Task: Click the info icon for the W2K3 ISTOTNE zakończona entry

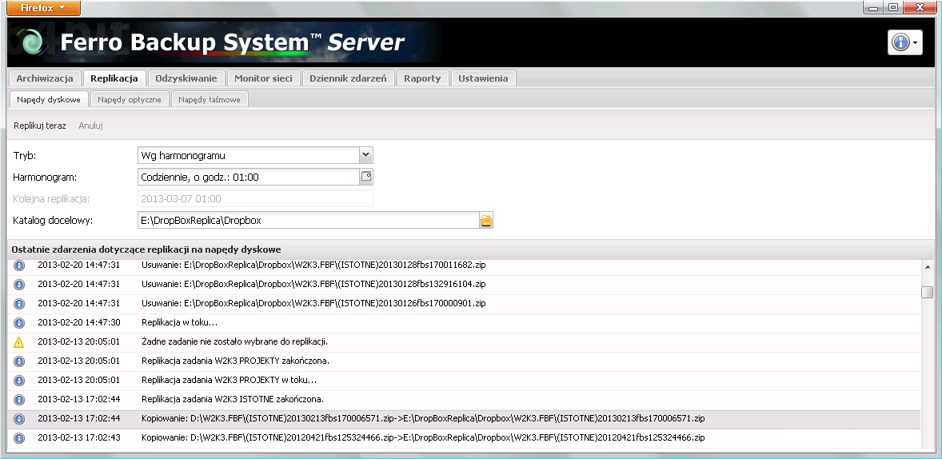Action: tap(20, 399)
